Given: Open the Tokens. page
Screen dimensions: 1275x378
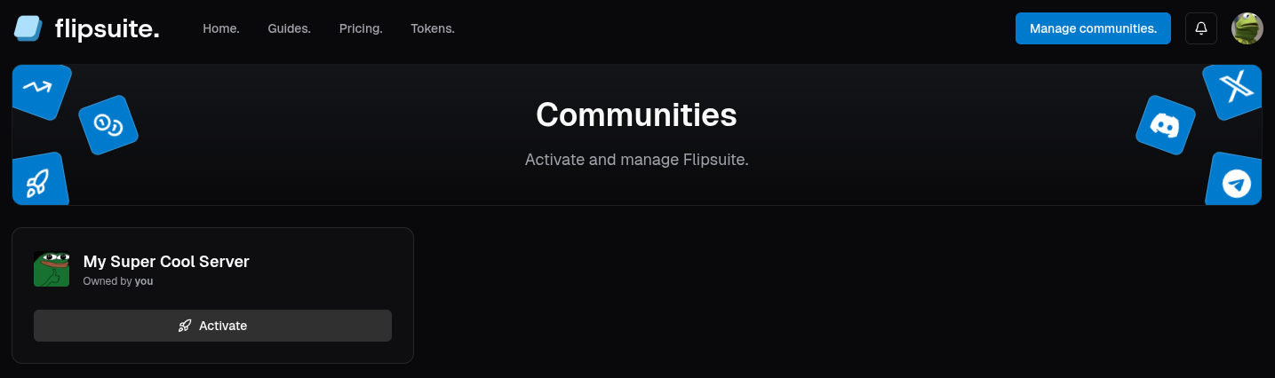Looking at the screenshot, I should [x=433, y=28].
